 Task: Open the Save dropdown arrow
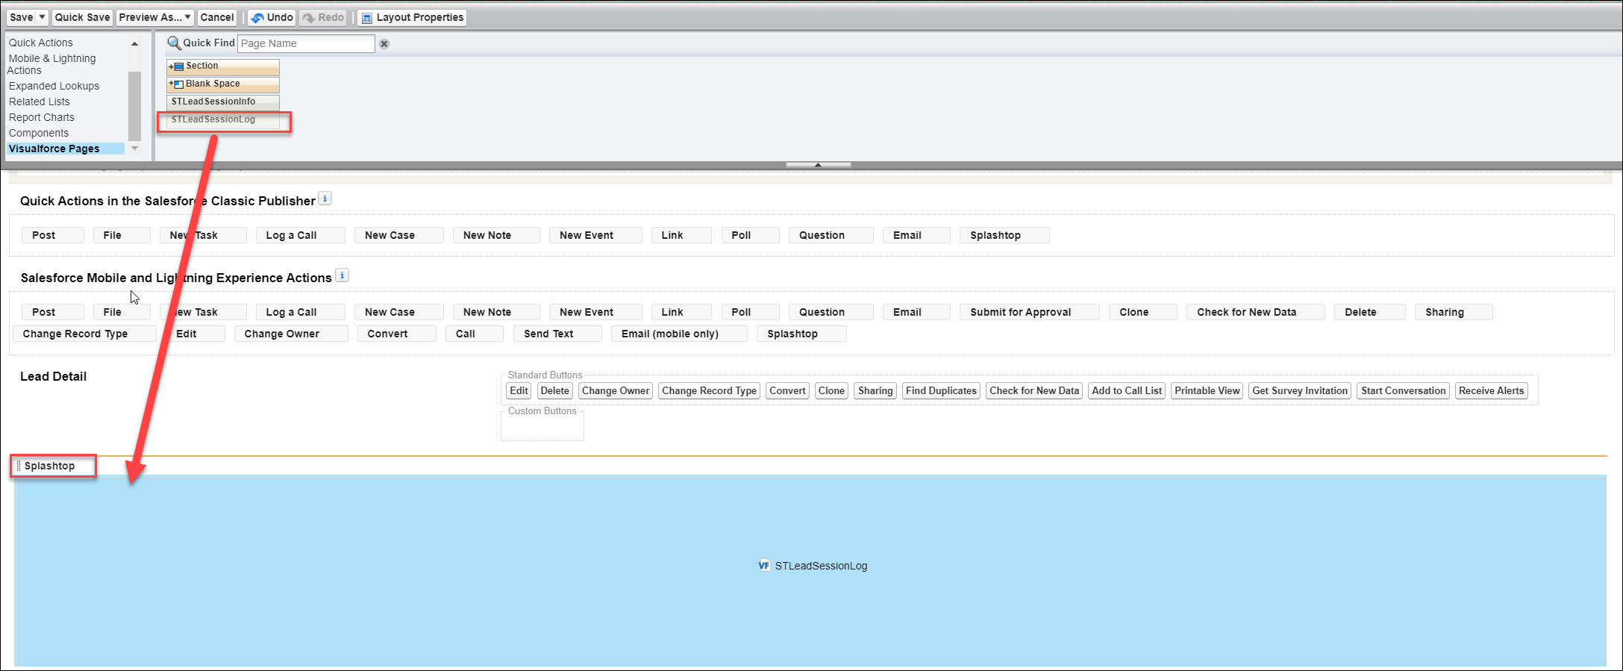pyautogui.click(x=43, y=17)
